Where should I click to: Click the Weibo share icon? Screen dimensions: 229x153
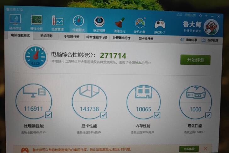pyautogui.click(x=182, y=40)
